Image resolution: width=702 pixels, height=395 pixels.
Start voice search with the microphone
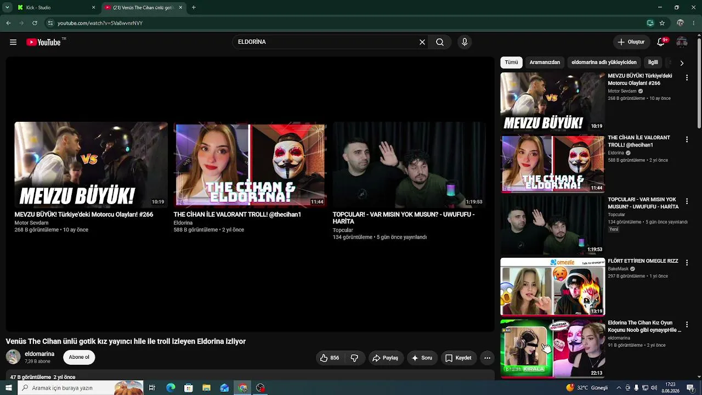[x=465, y=42]
